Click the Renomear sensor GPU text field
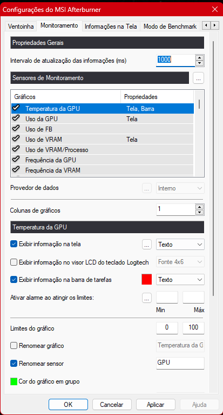Screen dimensions: 223x415 click(x=180, y=363)
